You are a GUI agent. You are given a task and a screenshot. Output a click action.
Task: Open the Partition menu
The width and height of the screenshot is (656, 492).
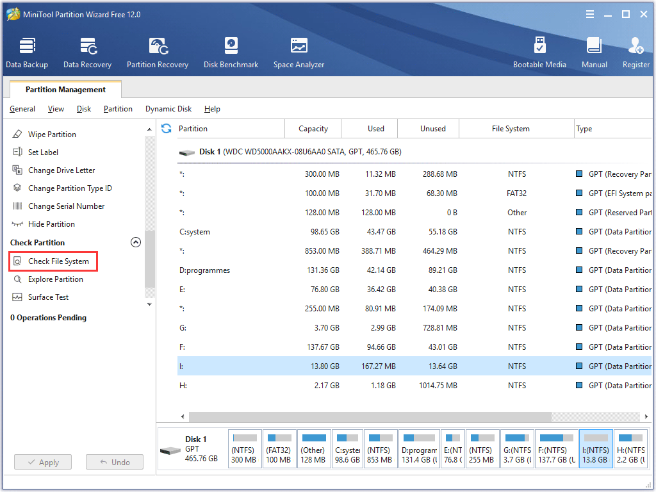[x=118, y=109]
